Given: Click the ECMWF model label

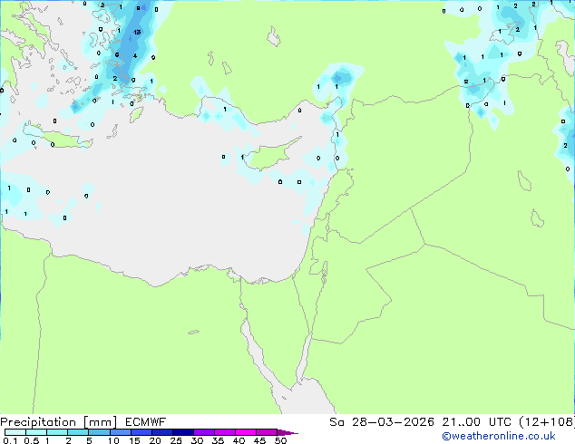Looking at the screenshot, I should tap(146, 422).
